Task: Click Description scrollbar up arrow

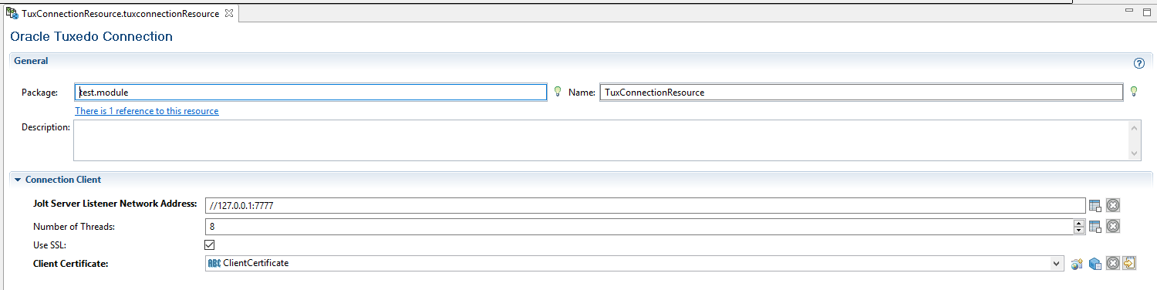Action: pyautogui.click(x=1134, y=128)
